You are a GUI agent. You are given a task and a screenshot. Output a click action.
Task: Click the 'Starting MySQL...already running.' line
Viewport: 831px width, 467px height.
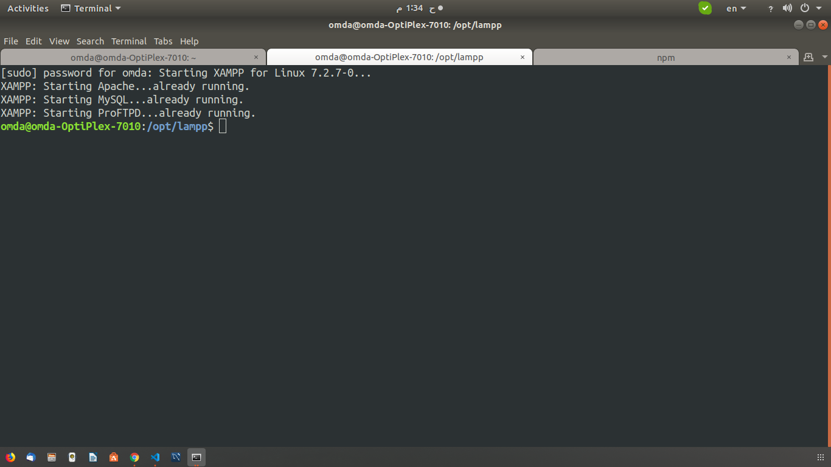click(122, 100)
